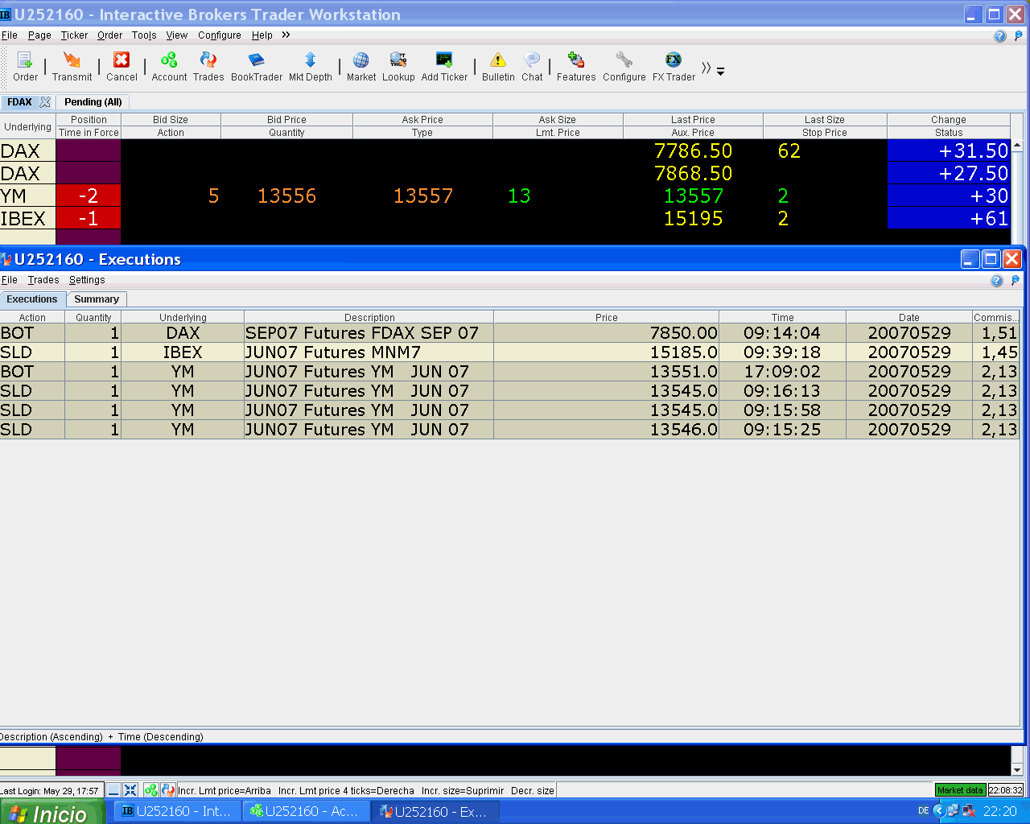Click the status bar blue arrows icon

click(x=130, y=790)
